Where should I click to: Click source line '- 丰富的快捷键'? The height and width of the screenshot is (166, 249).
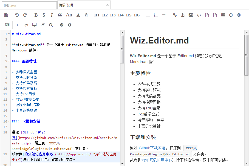pyautogui.click(x=24, y=110)
